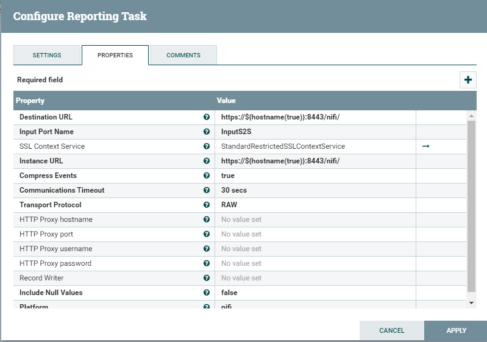Screen dimensions: 487x342
Task: Switch to the Settings tab
Action: (47, 55)
